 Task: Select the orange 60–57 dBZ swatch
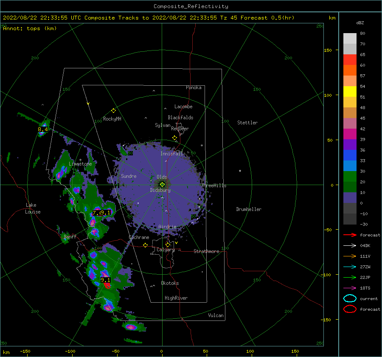point(350,70)
